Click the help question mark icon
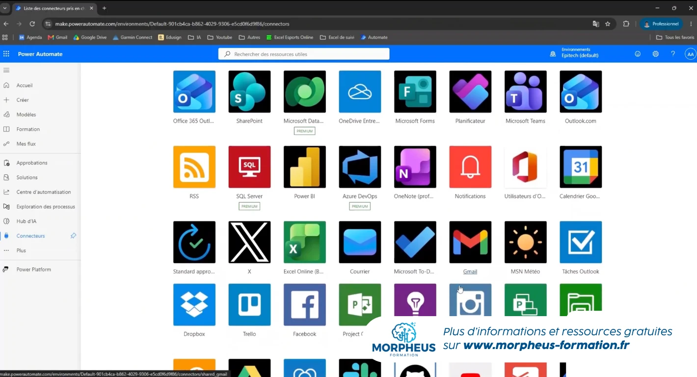697x377 pixels. click(x=673, y=54)
